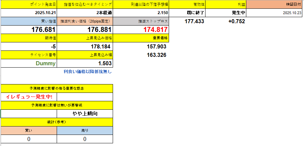Select the 指値を仕込むべきタイミング header cell
Image resolution: width=304 pixels, height=146 pixels.
click(x=85, y=4)
